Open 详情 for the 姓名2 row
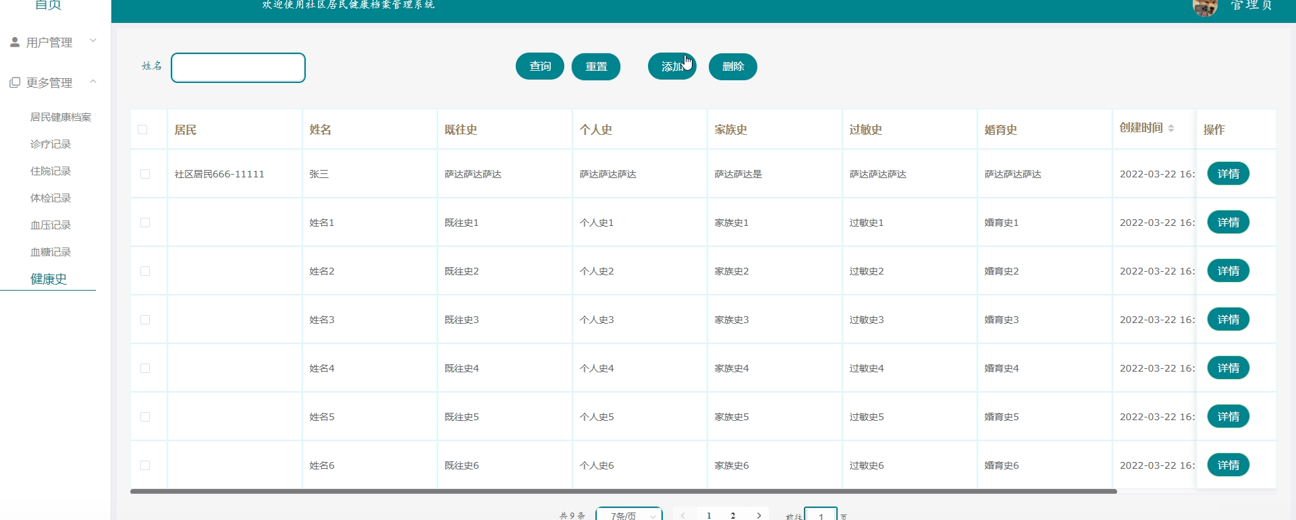 point(1228,271)
